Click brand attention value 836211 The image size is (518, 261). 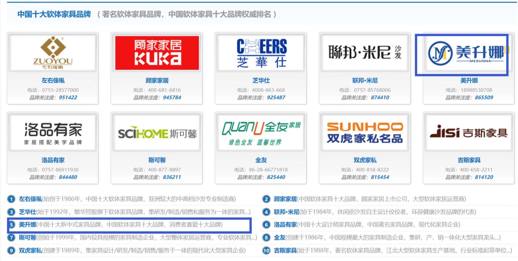coord(172,177)
